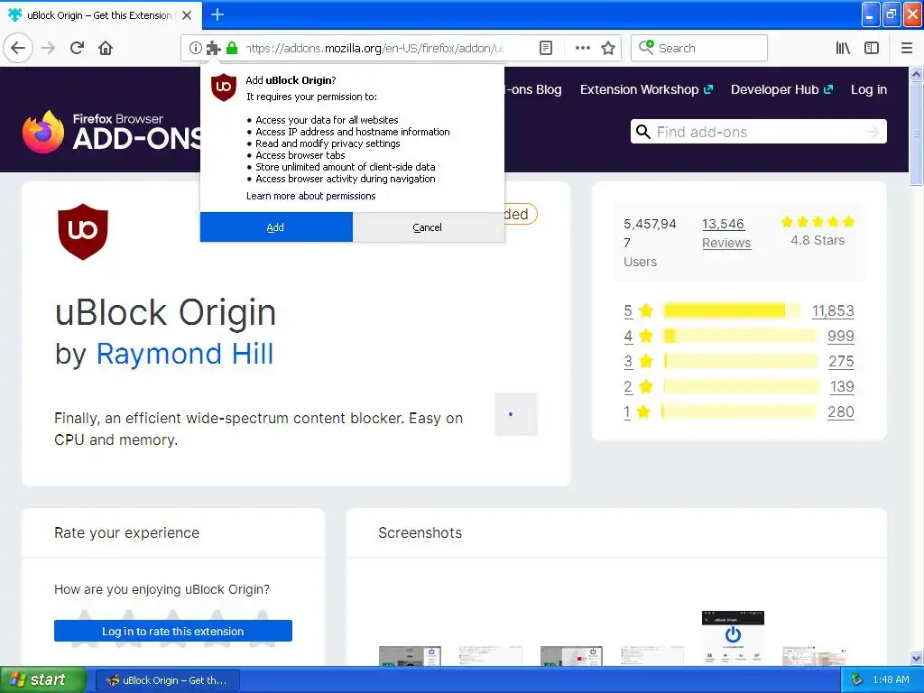Filter reviews by 3 star rating

[638, 361]
